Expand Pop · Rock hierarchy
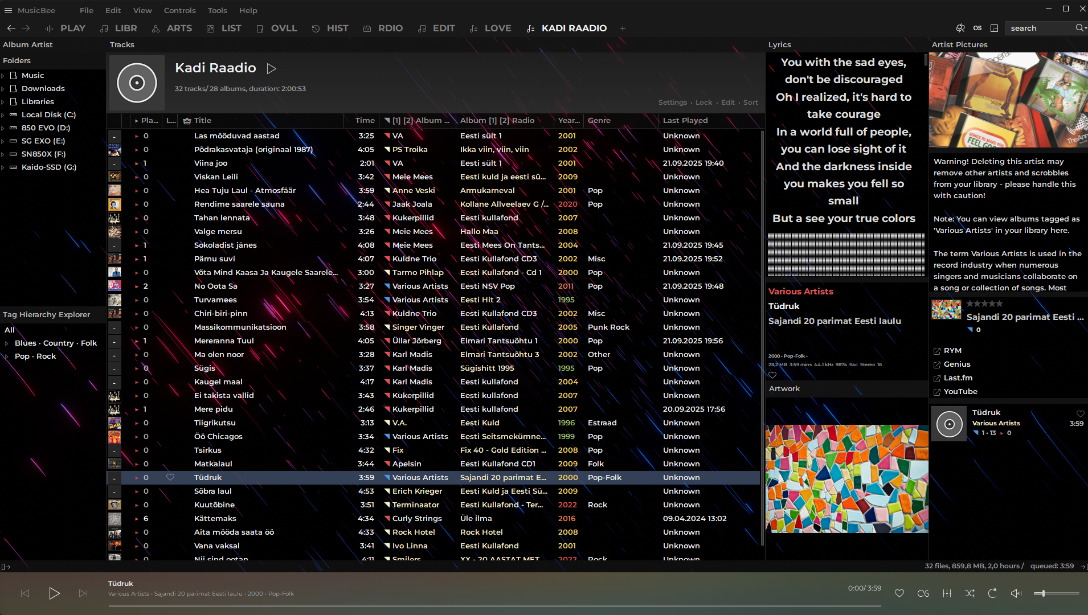The width and height of the screenshot is (1088, 615). 6,356
